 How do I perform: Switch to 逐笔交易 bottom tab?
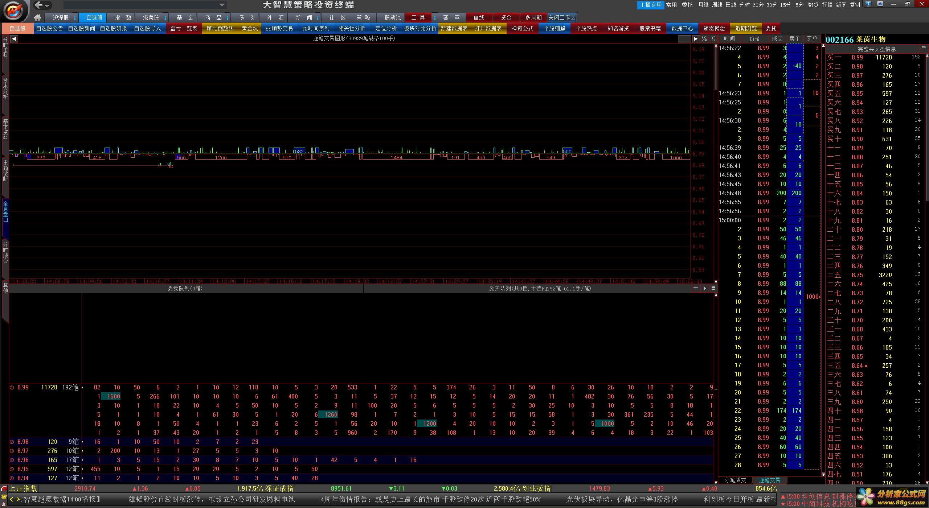coord(769,480)
